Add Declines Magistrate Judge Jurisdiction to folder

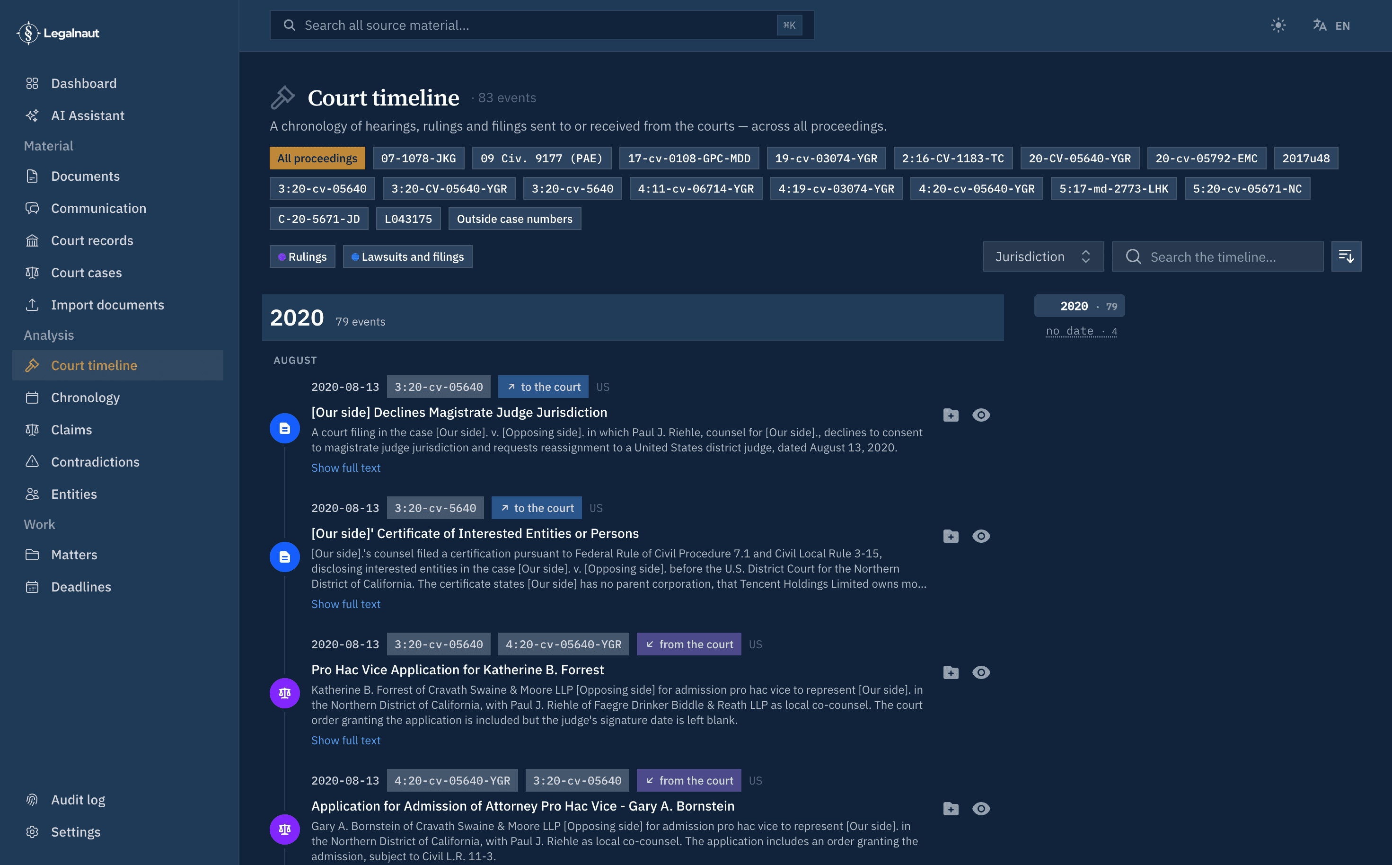pyautogui.click(x=951, y=415)
